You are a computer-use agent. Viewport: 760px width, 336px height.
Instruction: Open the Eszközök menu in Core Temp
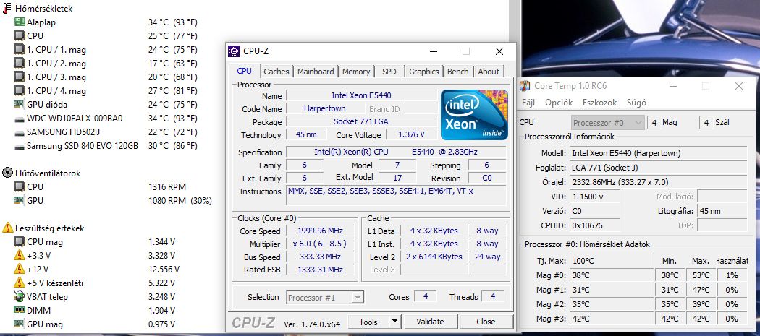599,103
